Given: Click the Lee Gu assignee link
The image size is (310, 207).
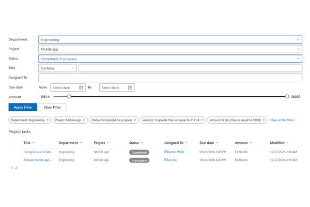Looking at the screenshot, I should pyautogui.click(x=172, y=160).
